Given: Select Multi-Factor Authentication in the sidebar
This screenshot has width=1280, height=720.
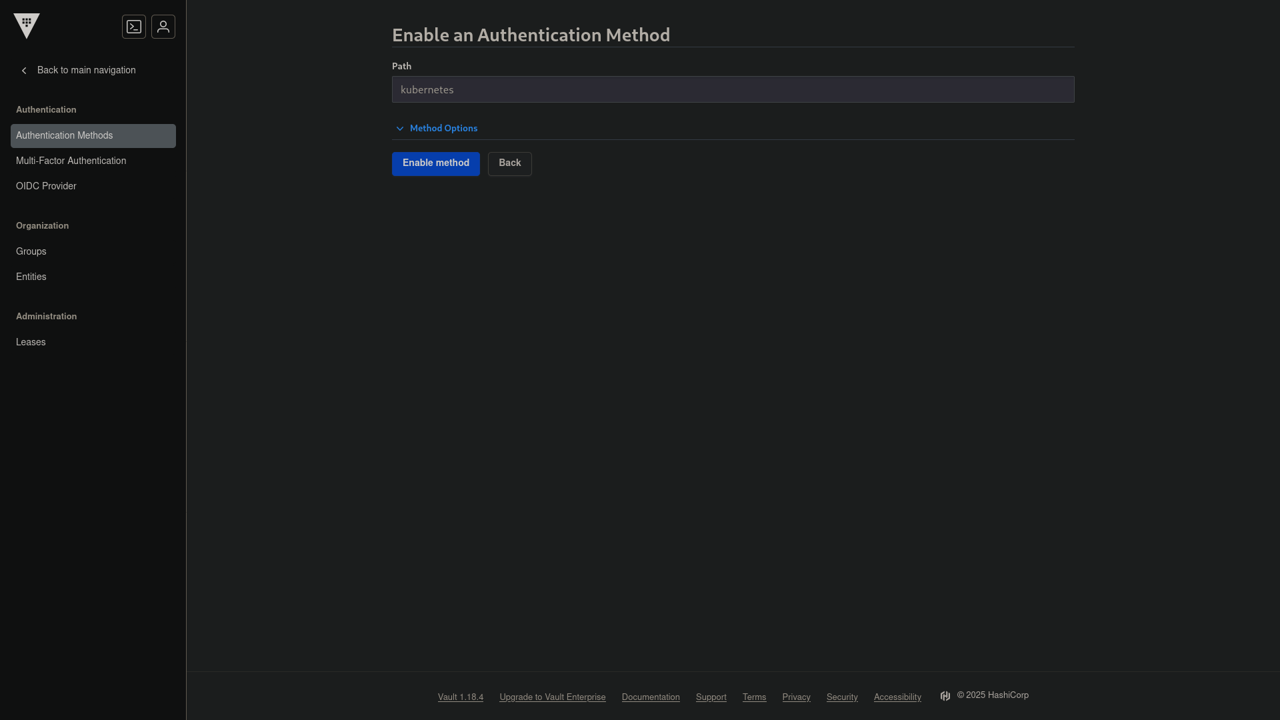Looking at the screenshot, I should 71,161.
